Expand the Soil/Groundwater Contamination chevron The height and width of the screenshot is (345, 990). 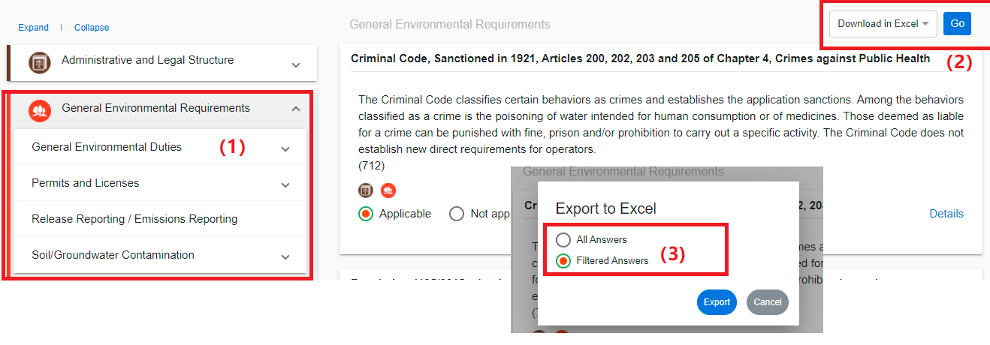[285, 256]
